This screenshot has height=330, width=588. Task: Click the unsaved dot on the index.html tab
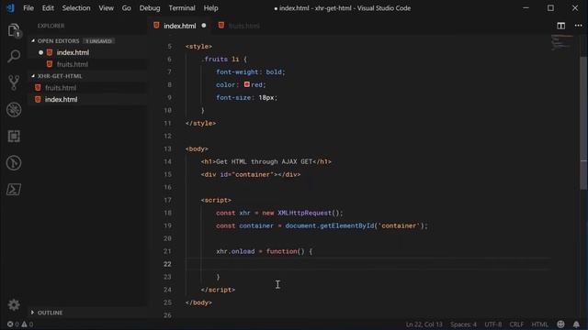pyautogui.click(x=204, y=26)
